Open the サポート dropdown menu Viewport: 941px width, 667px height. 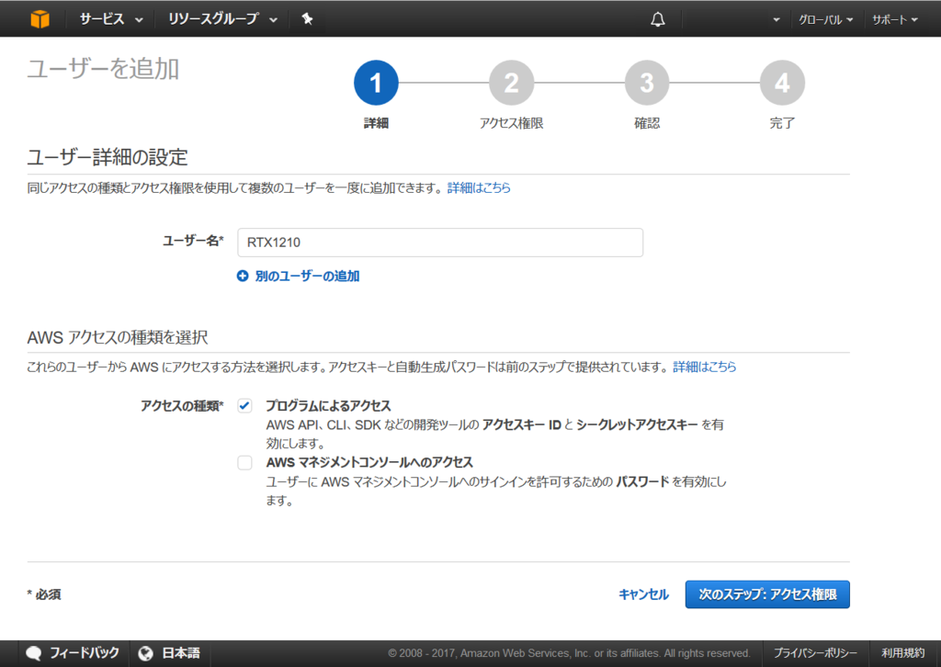tap(895, 20)
